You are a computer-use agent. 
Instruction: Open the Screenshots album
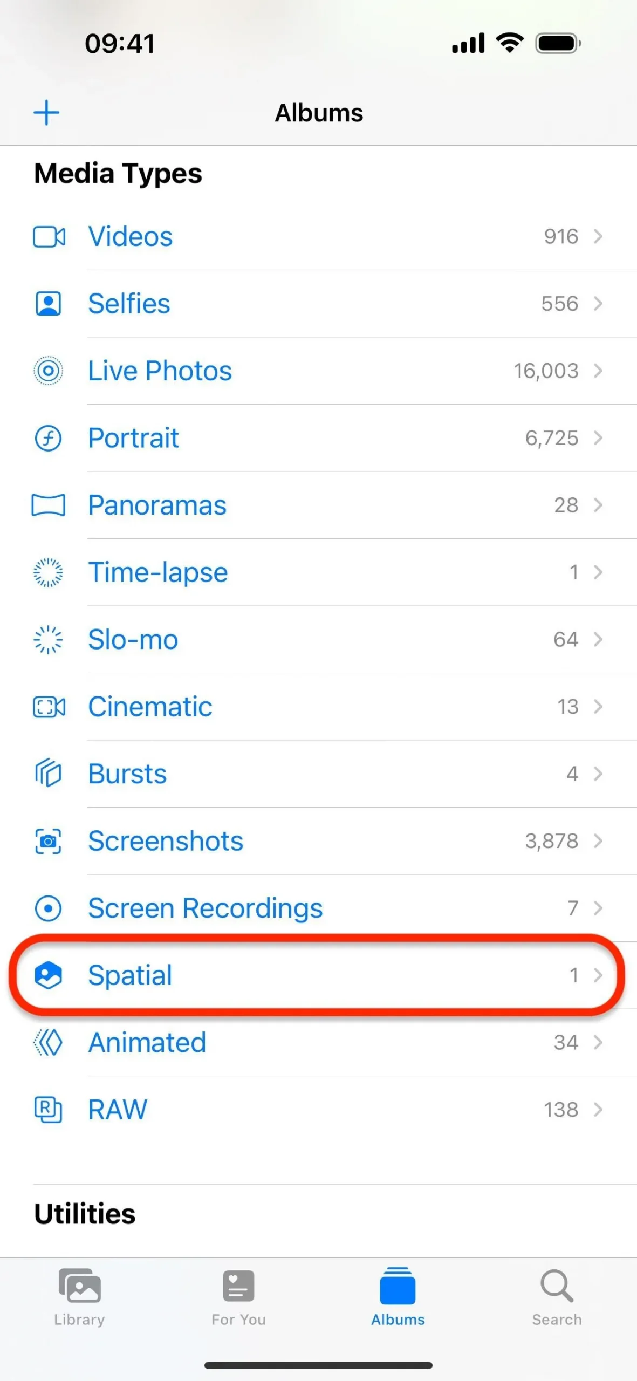click(x=166, y=841)
